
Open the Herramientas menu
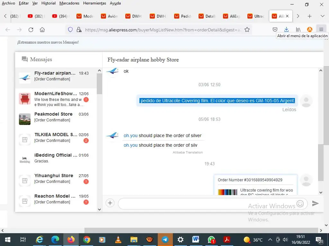pos(95,3)
